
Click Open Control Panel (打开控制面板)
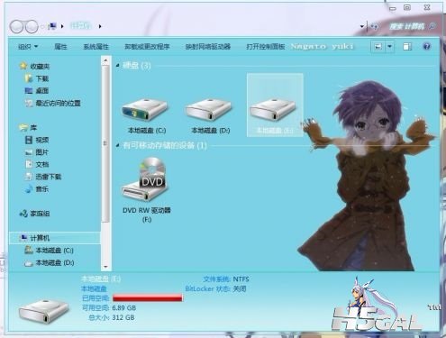point(266,47)
